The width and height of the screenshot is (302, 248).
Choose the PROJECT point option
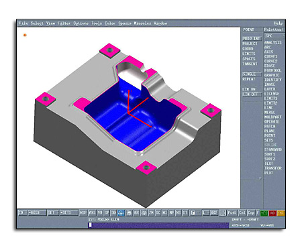click(x=250, y=44)
